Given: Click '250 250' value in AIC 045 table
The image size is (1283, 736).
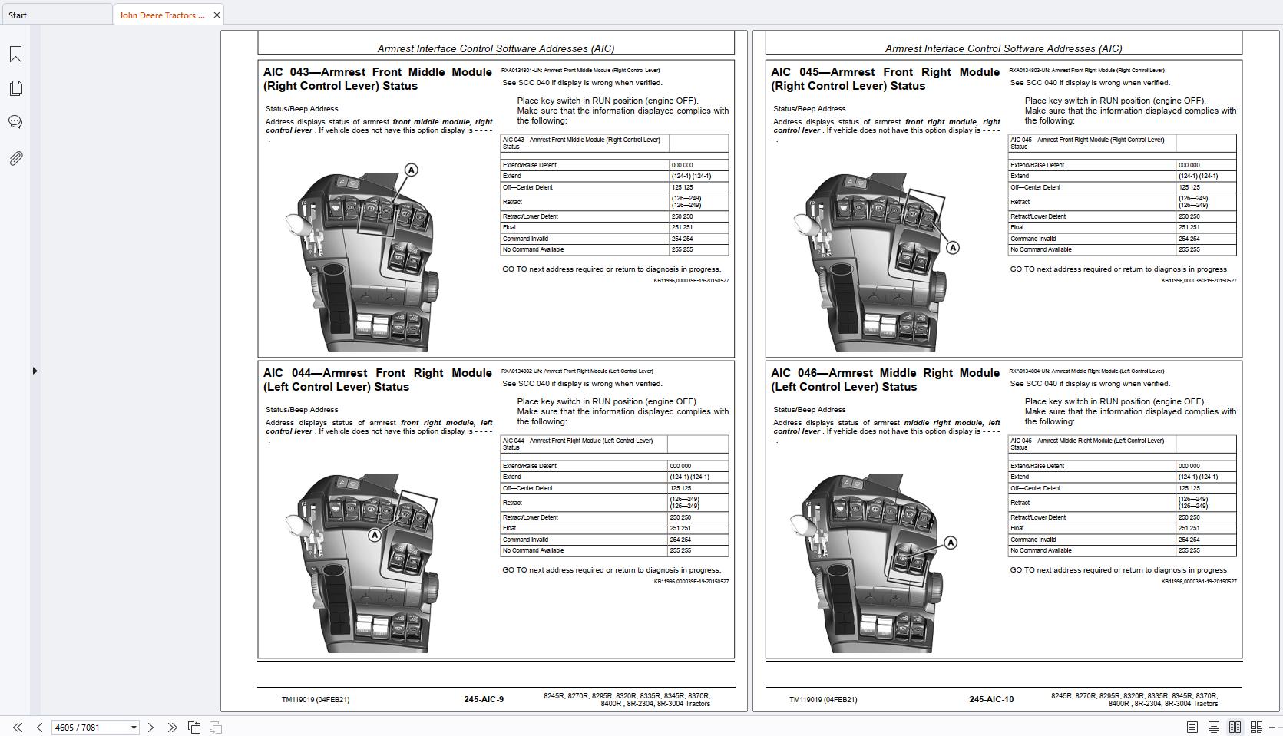Looking at the screenshot, I should tap(1189, 216).
